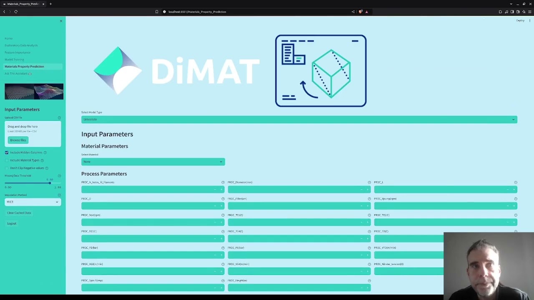Viewport: 534px width, 300px height.
Task: Open the Imputation Method MICE dropdown
Action: tap(33, 202)
